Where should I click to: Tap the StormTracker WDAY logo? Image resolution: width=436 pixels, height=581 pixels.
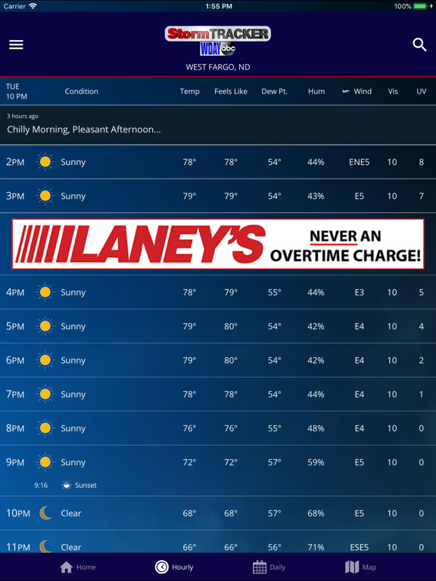click(x=218, y=41)
